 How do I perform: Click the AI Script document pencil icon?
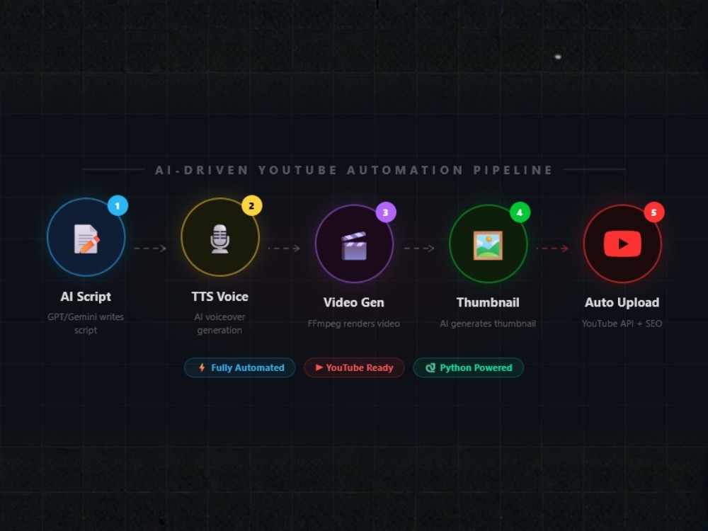[x=86, y=239]
